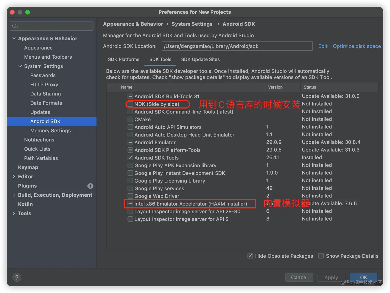
Task: Open the Kotlin settings page
Action: pyautogui.click(x=25, y=204)
